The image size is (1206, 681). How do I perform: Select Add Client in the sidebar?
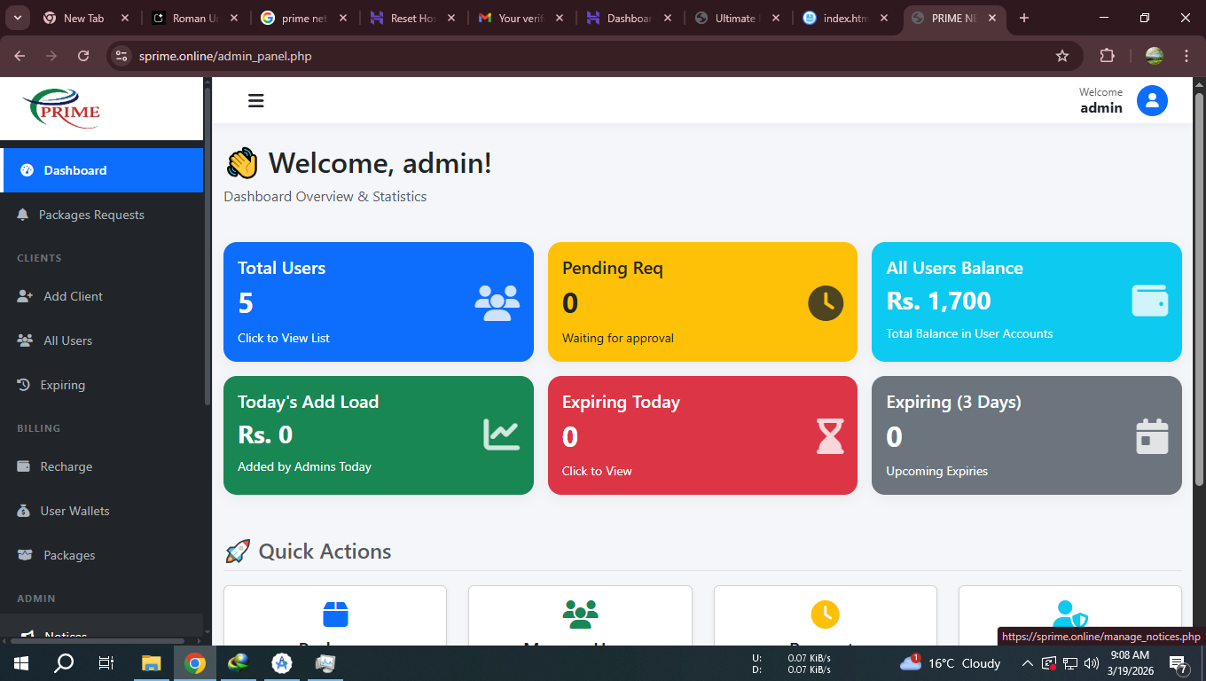73,296
